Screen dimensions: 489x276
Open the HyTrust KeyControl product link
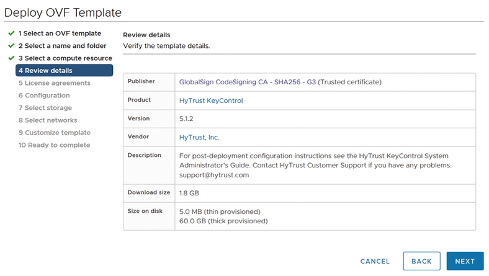click(211, 100)
